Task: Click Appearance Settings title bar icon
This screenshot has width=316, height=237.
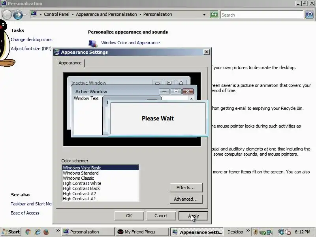Action: (x=57, y=52)
